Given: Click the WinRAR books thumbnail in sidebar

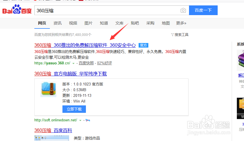Looking at the screenshot, I should click(x=241, y=60).
